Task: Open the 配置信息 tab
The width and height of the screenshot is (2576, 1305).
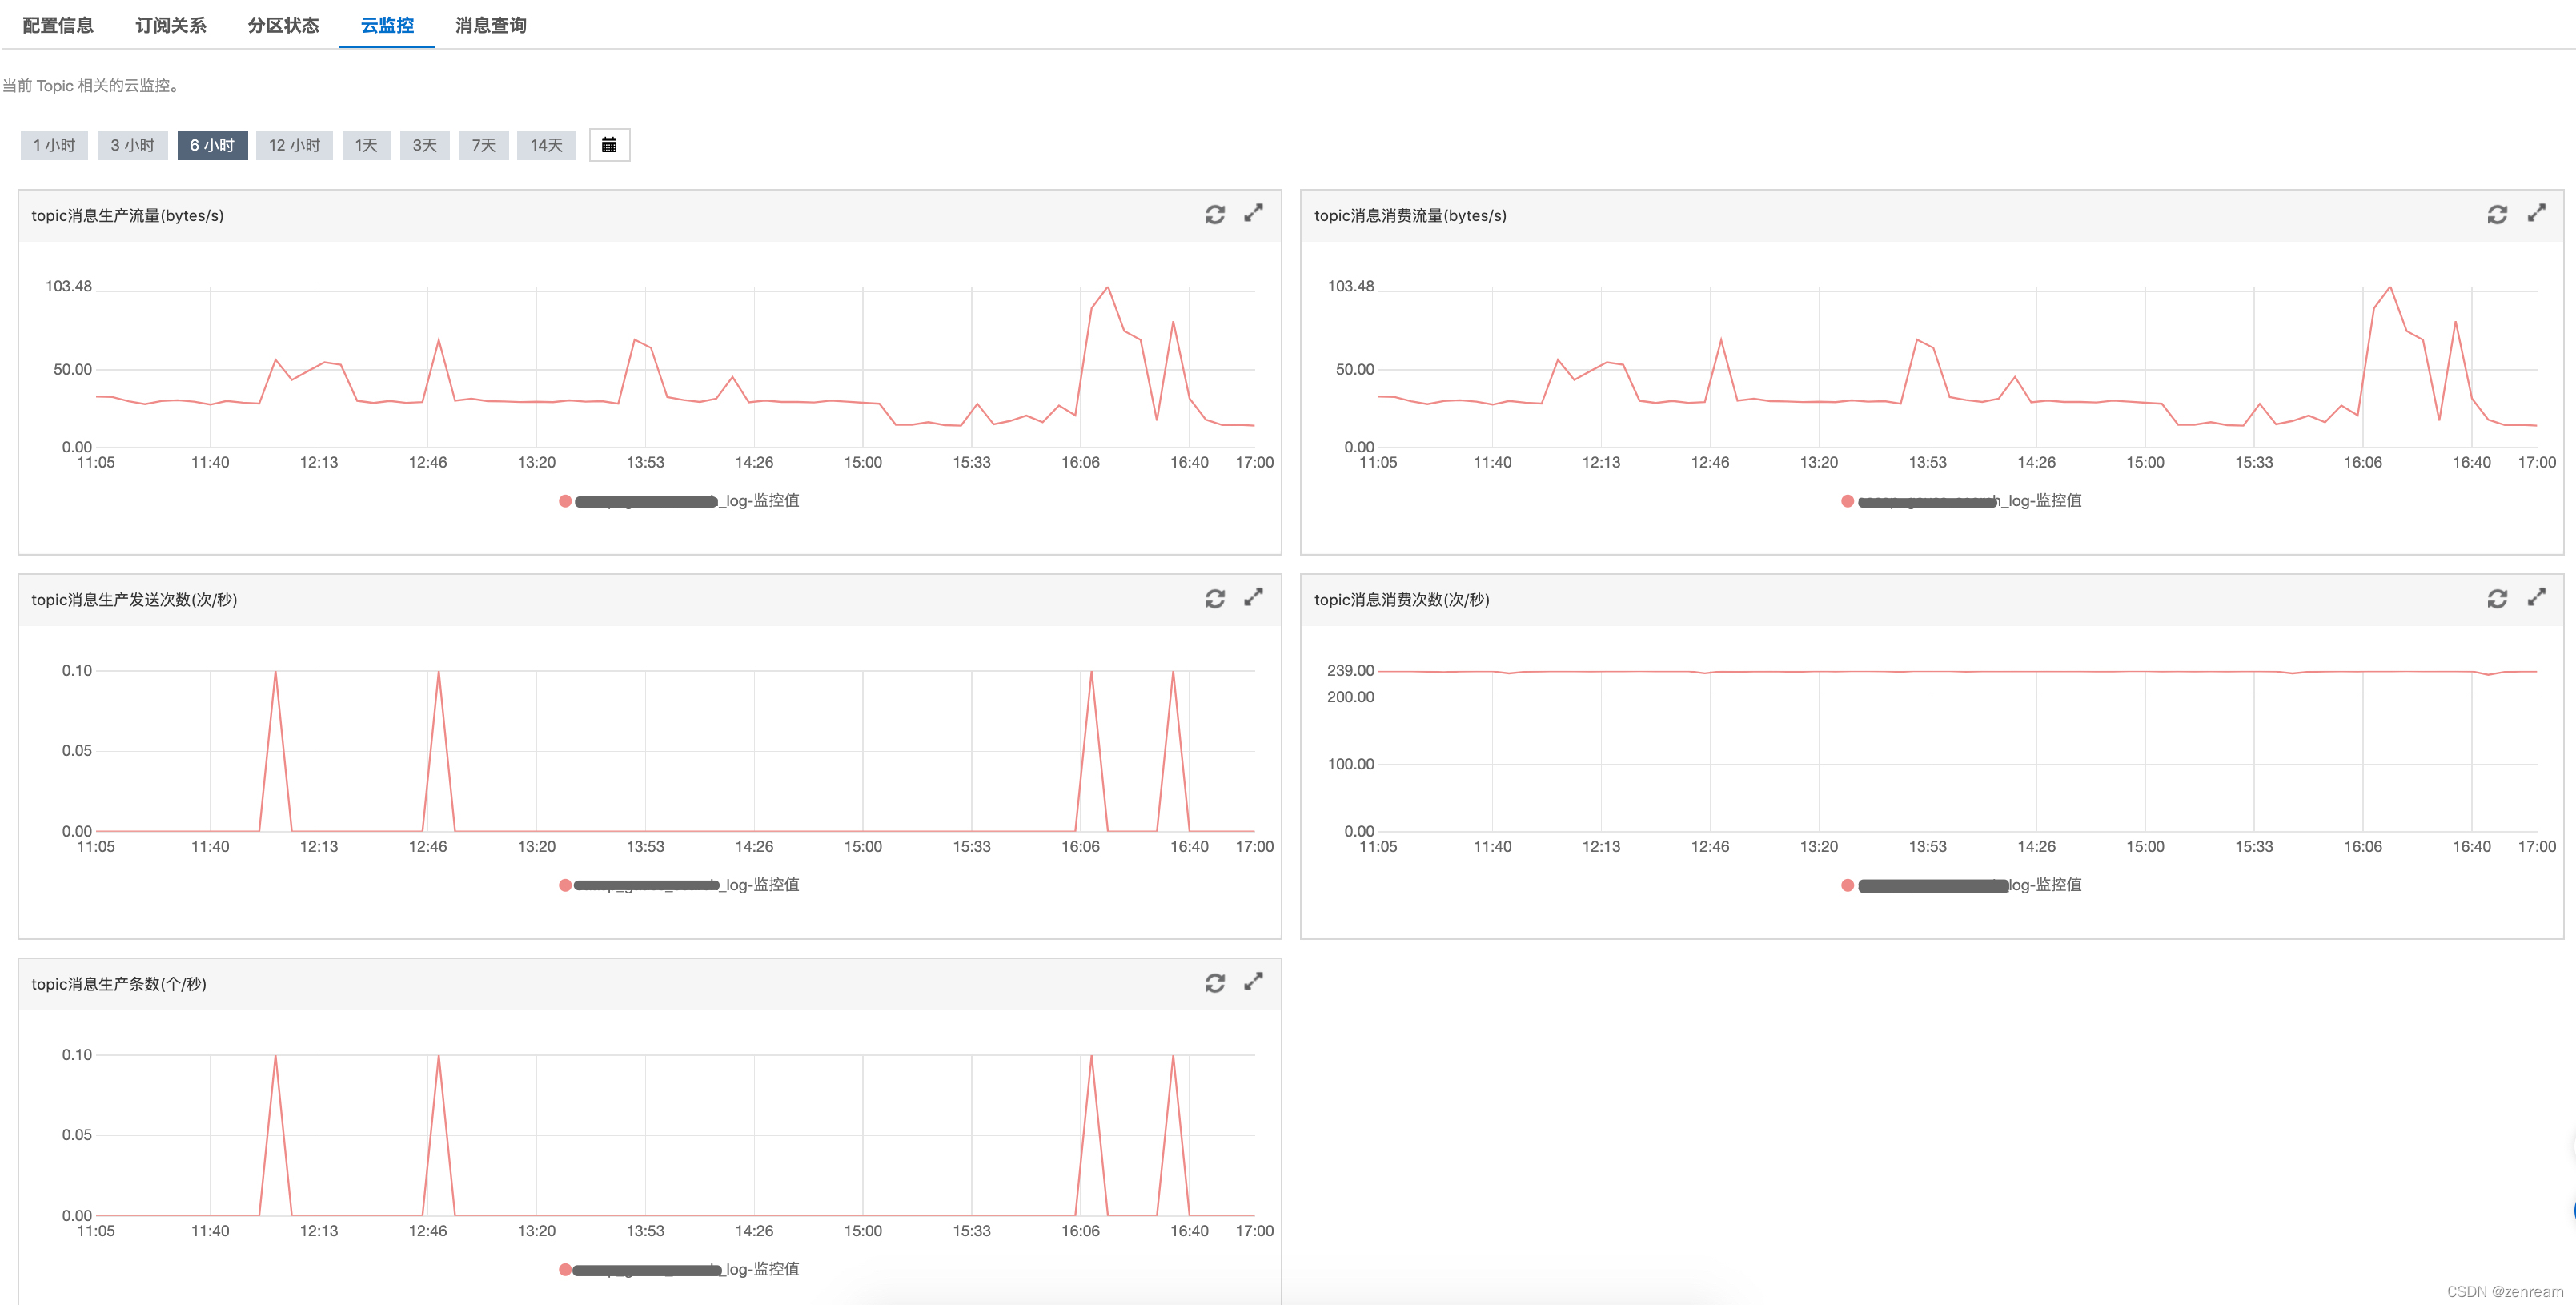Action: pyautogui.click(x=58, y=25)
